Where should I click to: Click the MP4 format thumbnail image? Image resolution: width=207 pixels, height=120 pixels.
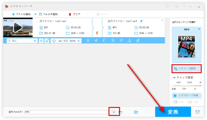point(187,47)
